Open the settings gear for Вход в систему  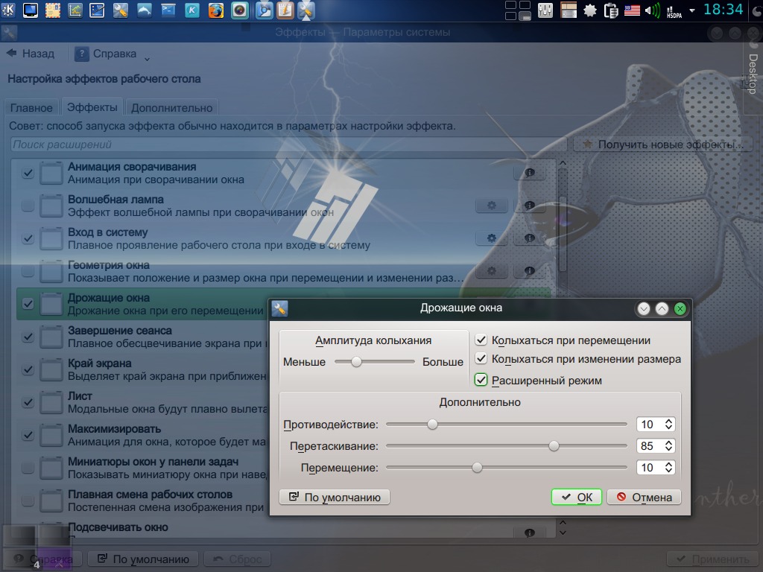(x=492, y=238)
